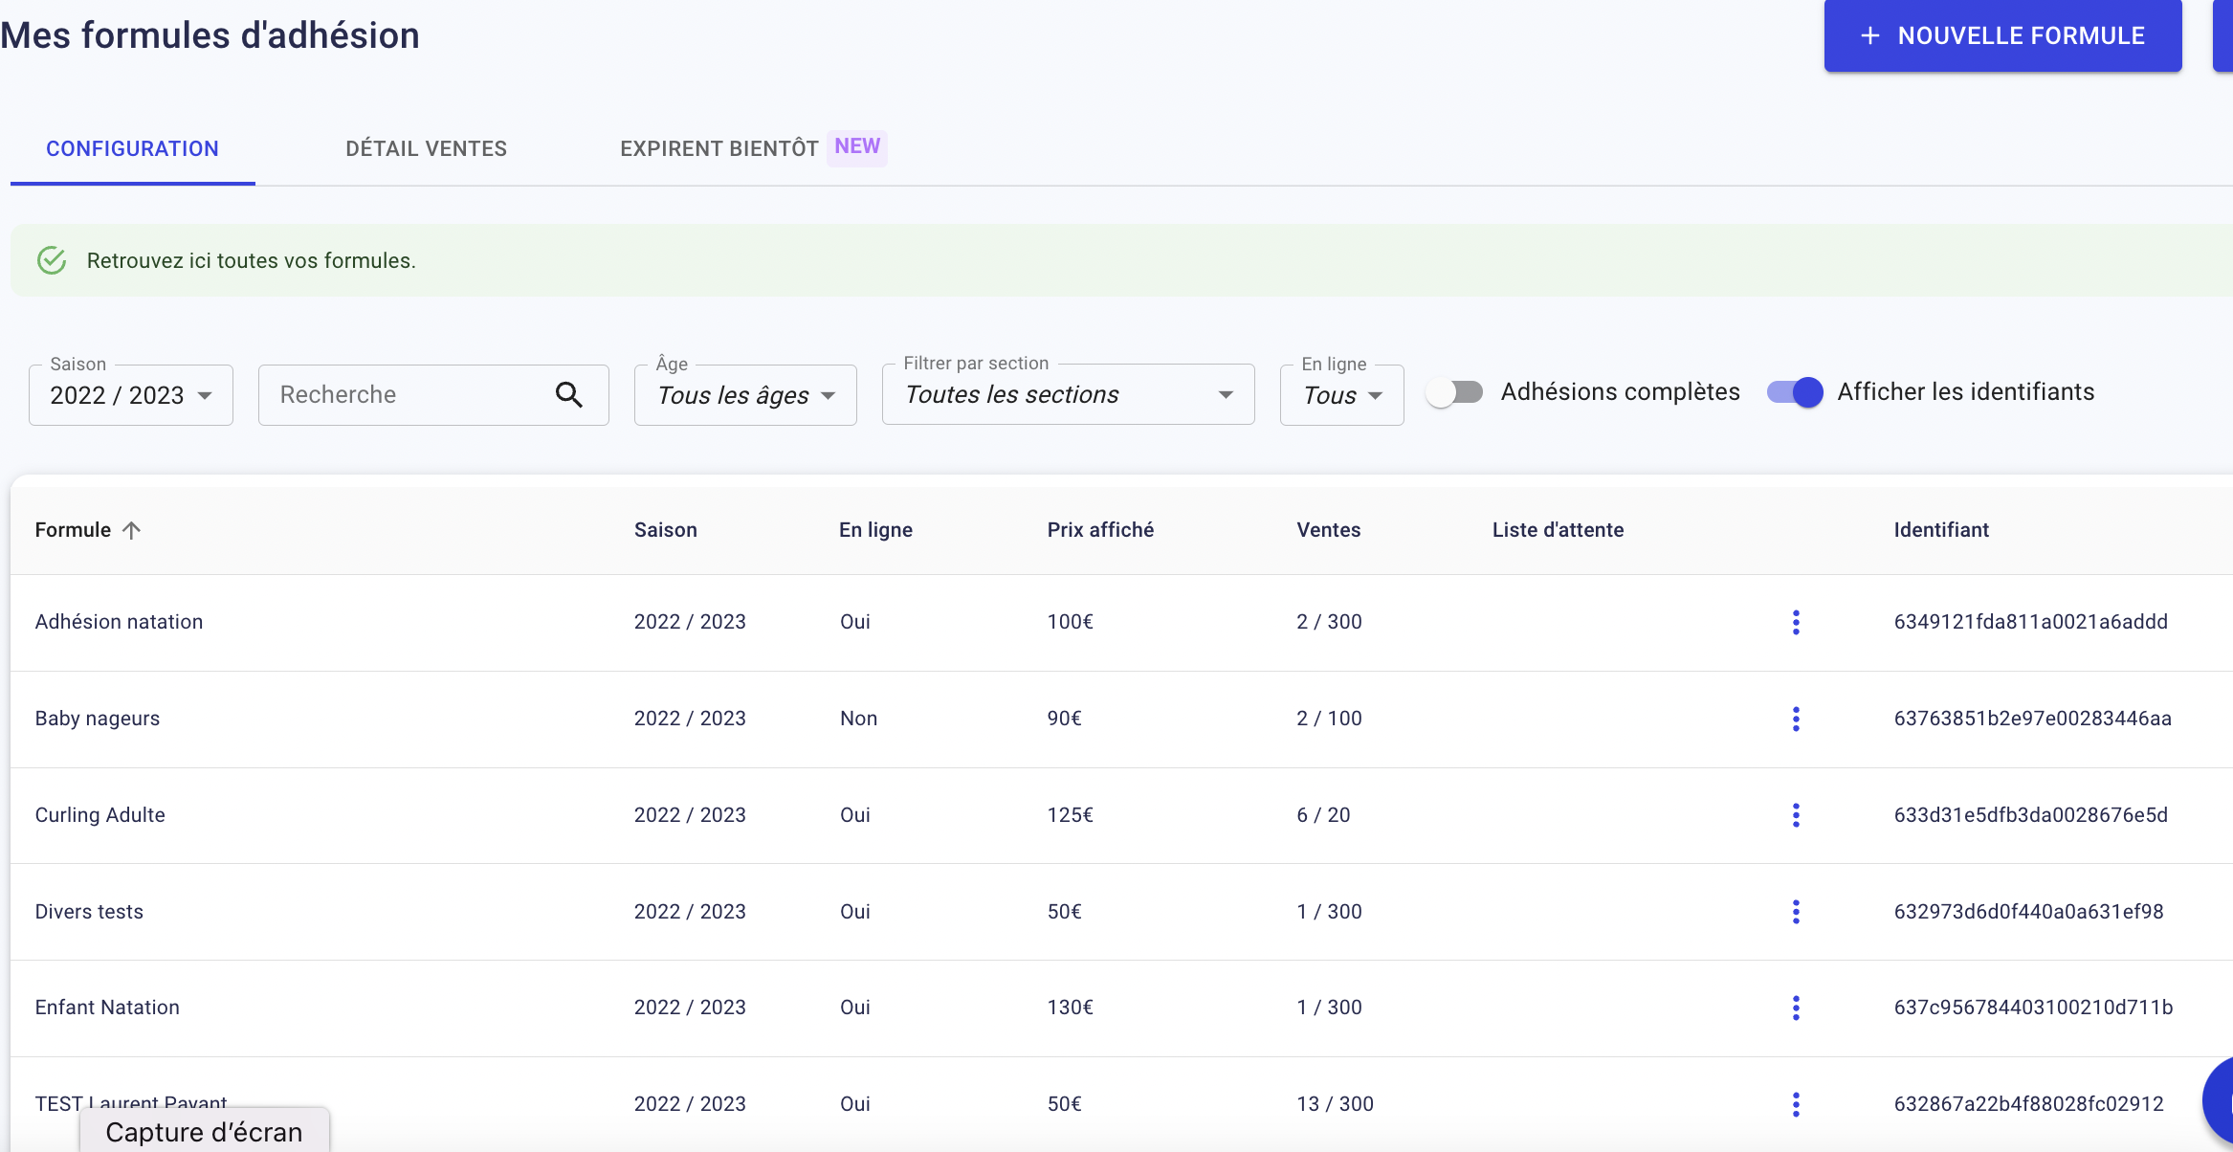Sort by the Formule column header

pos(73,530)
